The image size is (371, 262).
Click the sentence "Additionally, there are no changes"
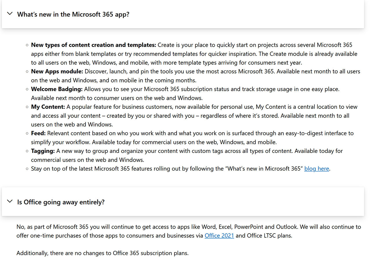pyautogui.click(x=103, y=253)
